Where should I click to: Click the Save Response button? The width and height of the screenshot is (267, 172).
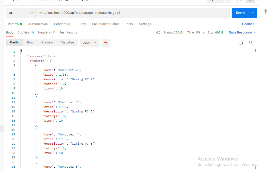(240, 32)
